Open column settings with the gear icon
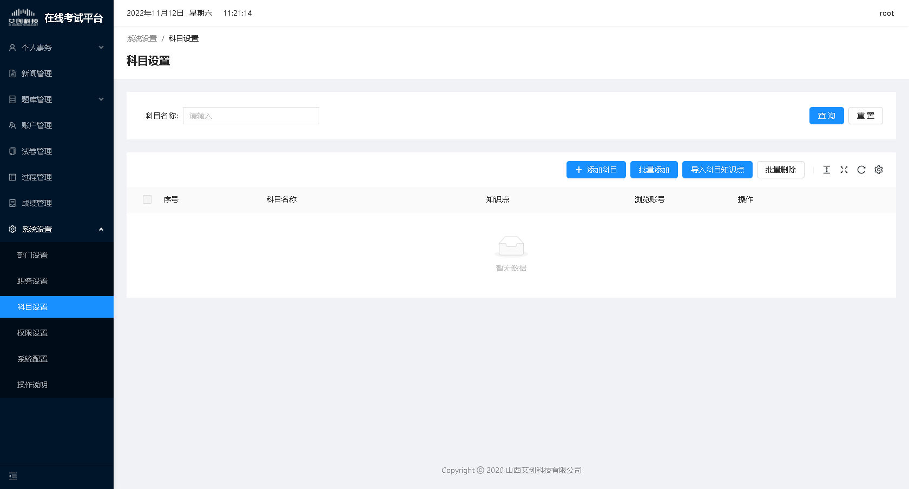The image size is (909, 489). tap(879, 170)
